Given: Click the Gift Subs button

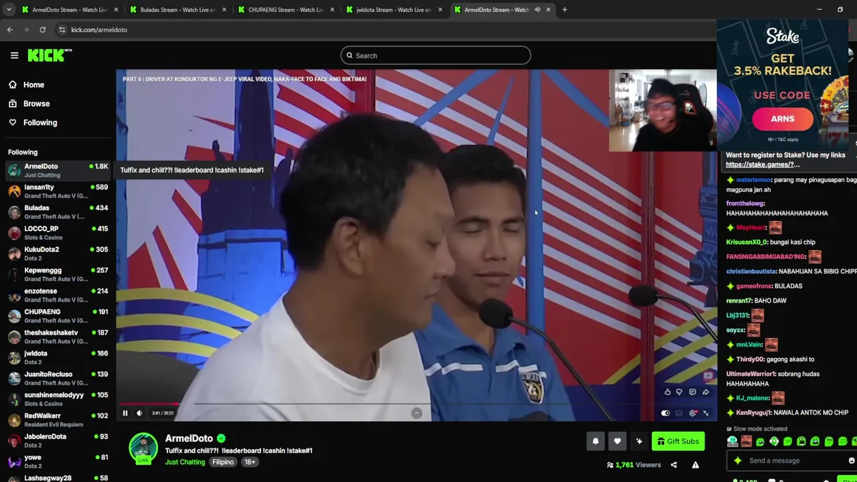Looking at the screenshot, I should click(x=678, y=441).
